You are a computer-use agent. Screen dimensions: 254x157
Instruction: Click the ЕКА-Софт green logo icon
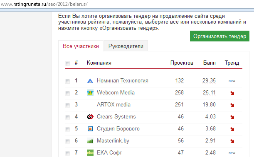(90, 153)
